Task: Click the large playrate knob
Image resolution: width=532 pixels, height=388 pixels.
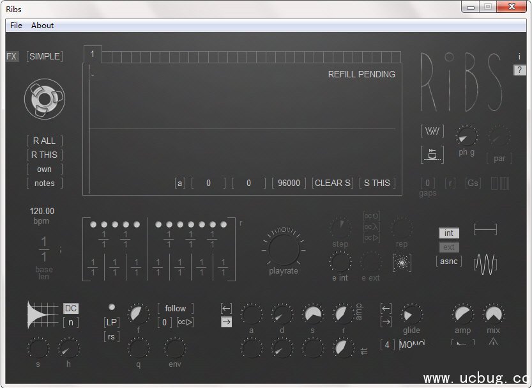Action: pyautogui.click(x=284, y=248)
